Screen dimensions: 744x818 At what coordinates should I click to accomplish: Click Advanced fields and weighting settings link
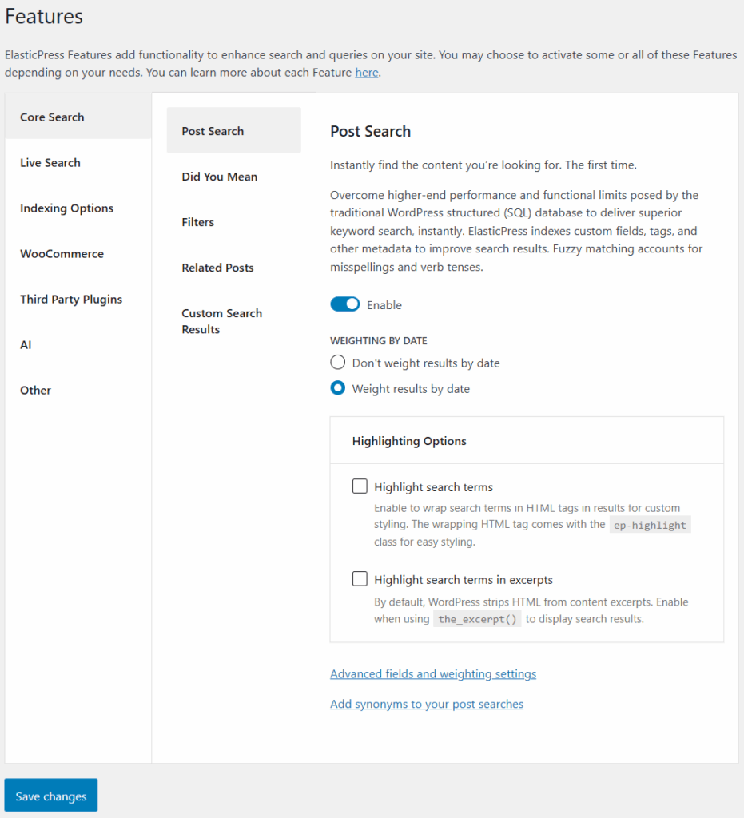click(x=433, y=674)
